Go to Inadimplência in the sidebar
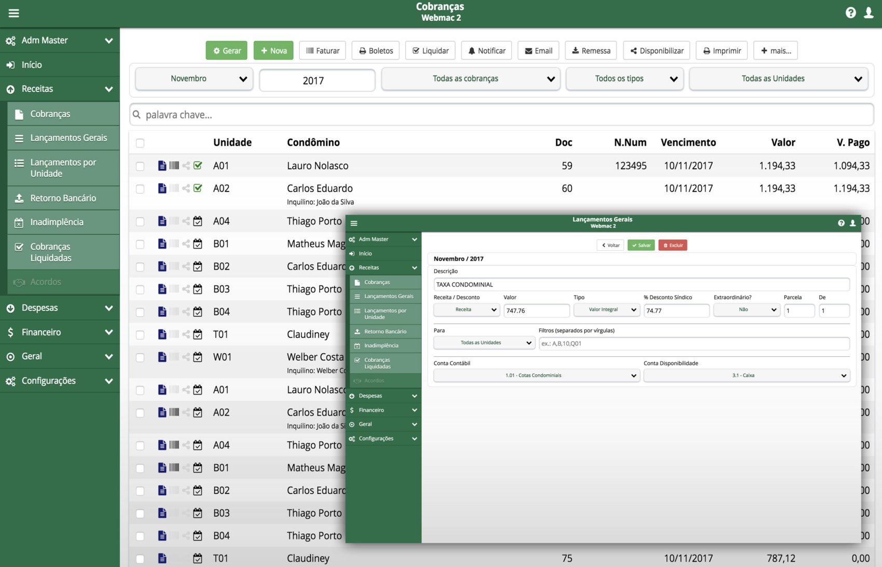The image size is (882, 567). 57,222
